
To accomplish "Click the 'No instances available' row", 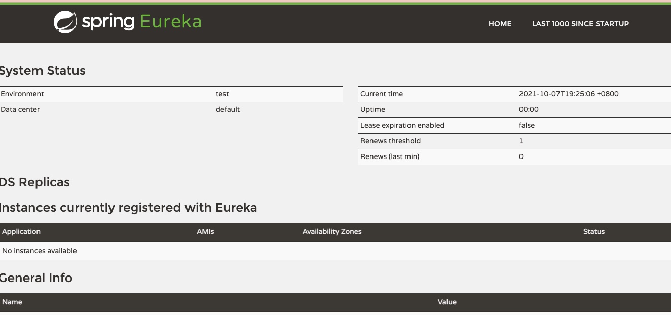I will 40,251.
